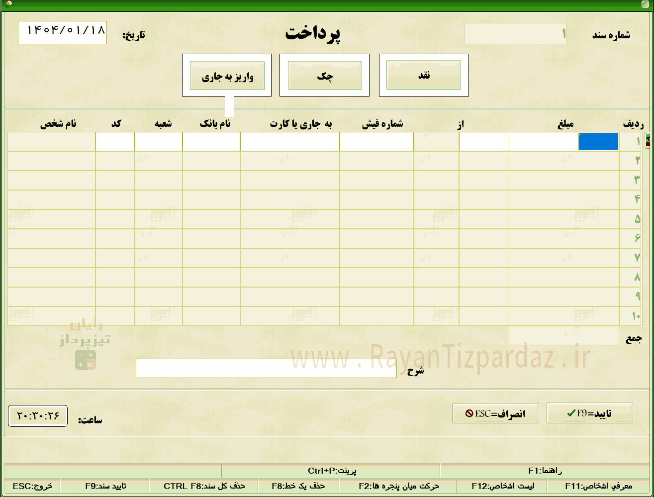Click لیست اشخاص:F12 shortcut entry
The height and width of the screenshot is (497, 654).
click(x=502, y=486)
